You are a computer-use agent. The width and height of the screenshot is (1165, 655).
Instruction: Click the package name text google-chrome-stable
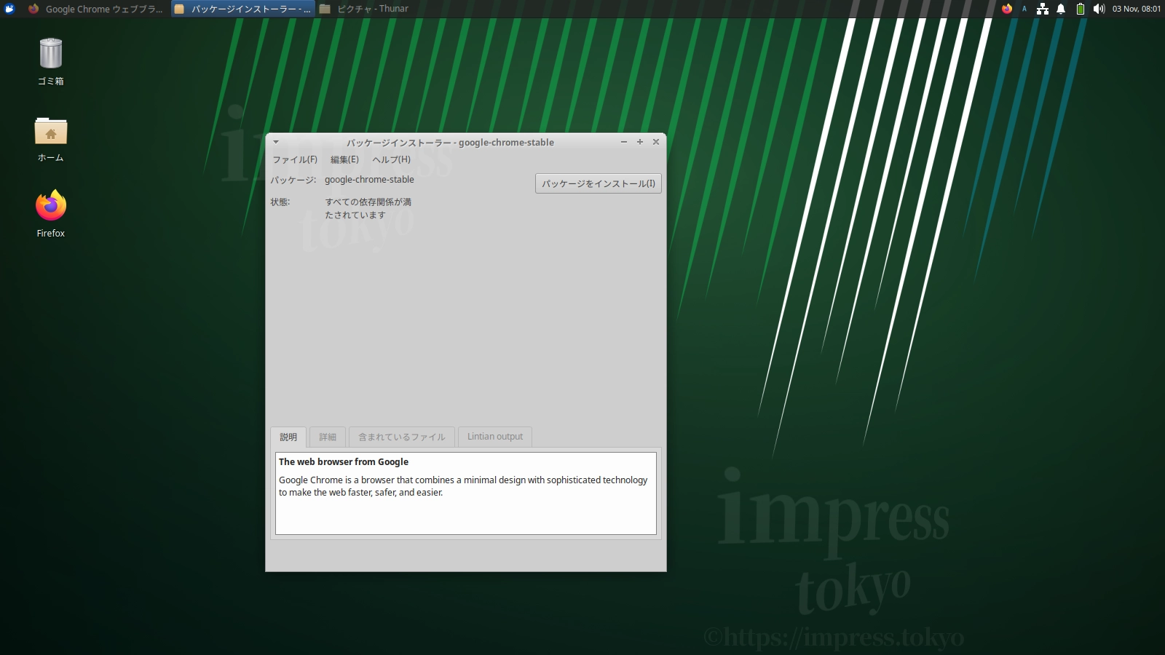369,180
